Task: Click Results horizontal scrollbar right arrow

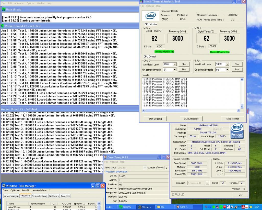Action: pyautogui.click(x=239, y=110)
